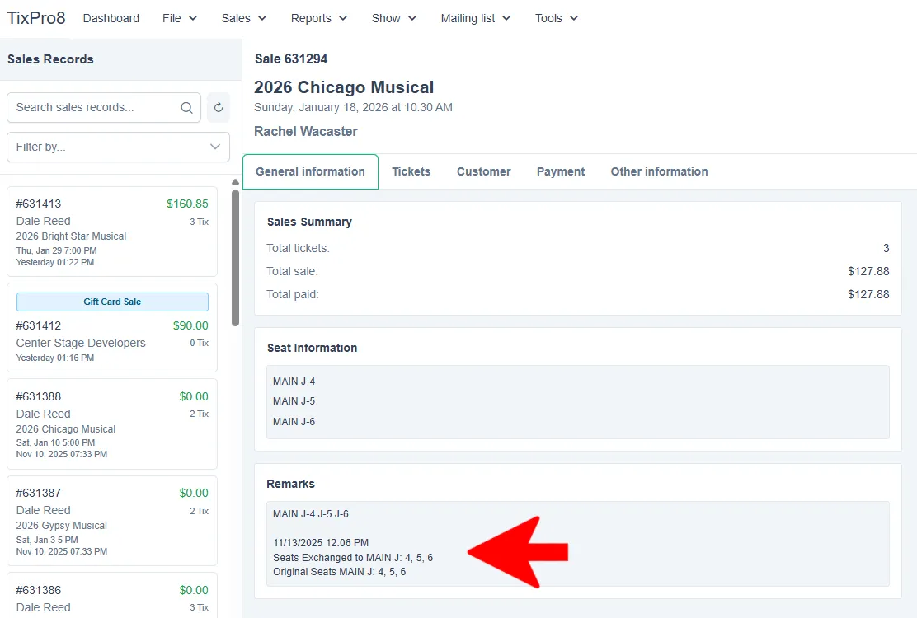Image resolution: width=917 pixels, height=618 pixels.
Task: Click the seat entry MAIN J-6
Action: coord(294,422)
